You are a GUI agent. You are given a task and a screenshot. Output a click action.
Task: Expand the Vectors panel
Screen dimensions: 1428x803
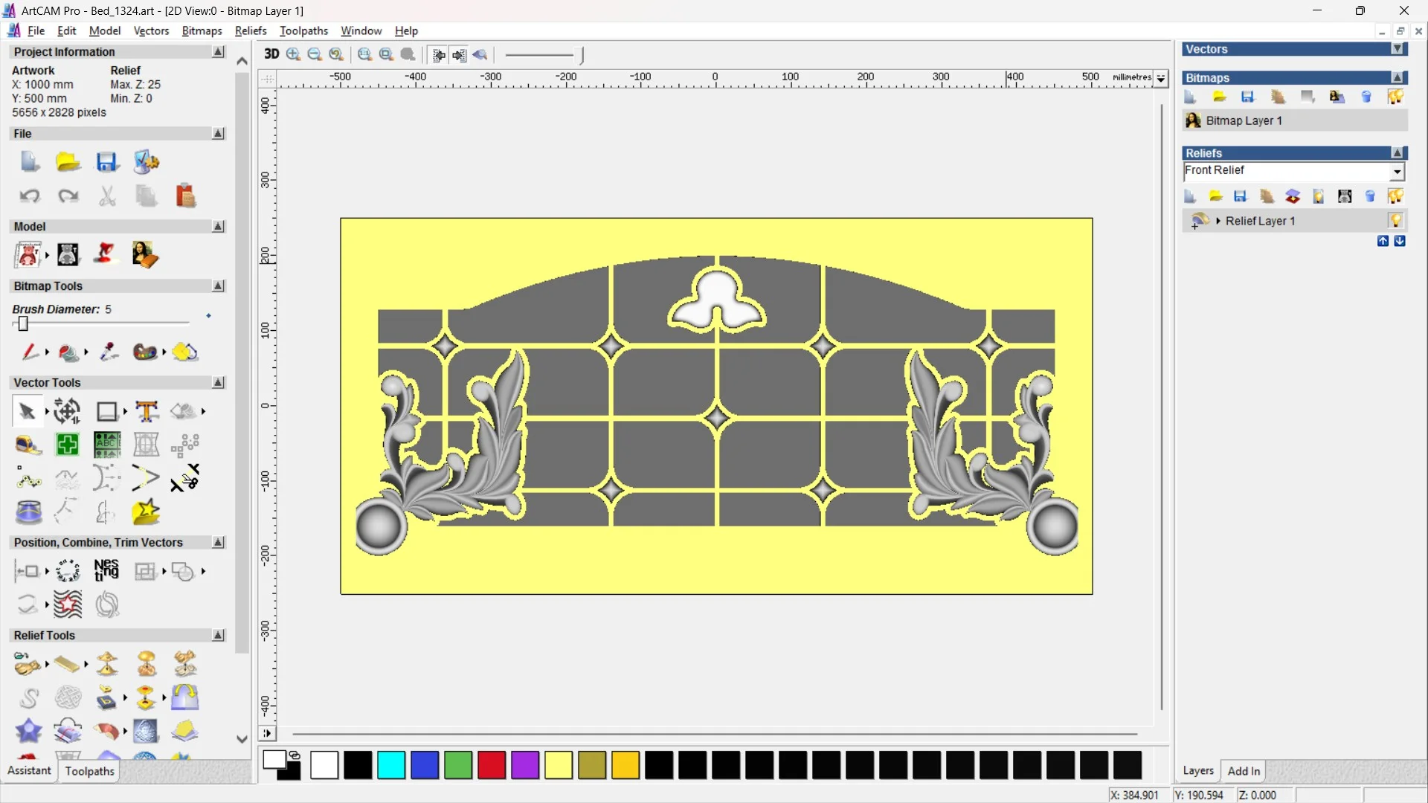pos(1398,49)
